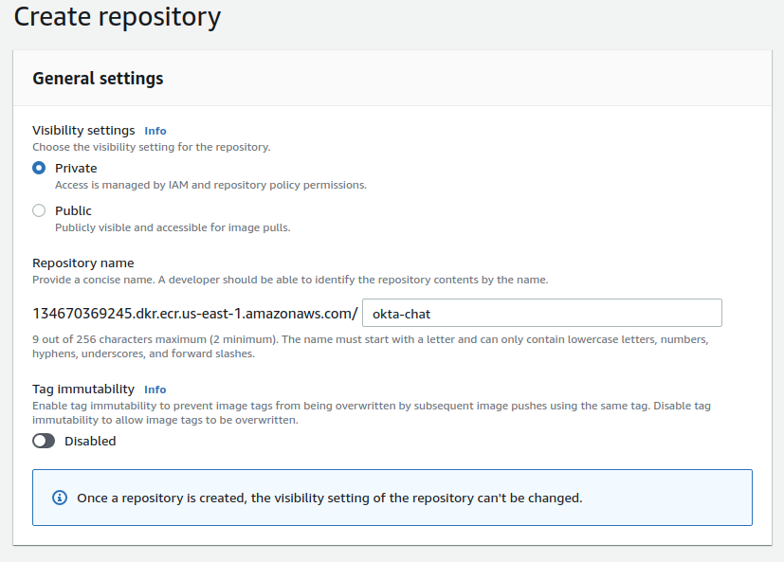784x562 pixels.
Task: Click the "Public" option label text
Action: (73, 210)
